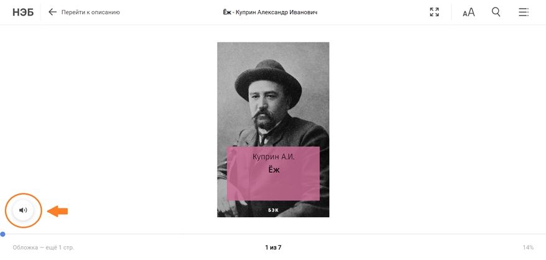Viewport: 546px width, 260px height.
Task: Open Перейти к описанию link
Action: (91, 12)
